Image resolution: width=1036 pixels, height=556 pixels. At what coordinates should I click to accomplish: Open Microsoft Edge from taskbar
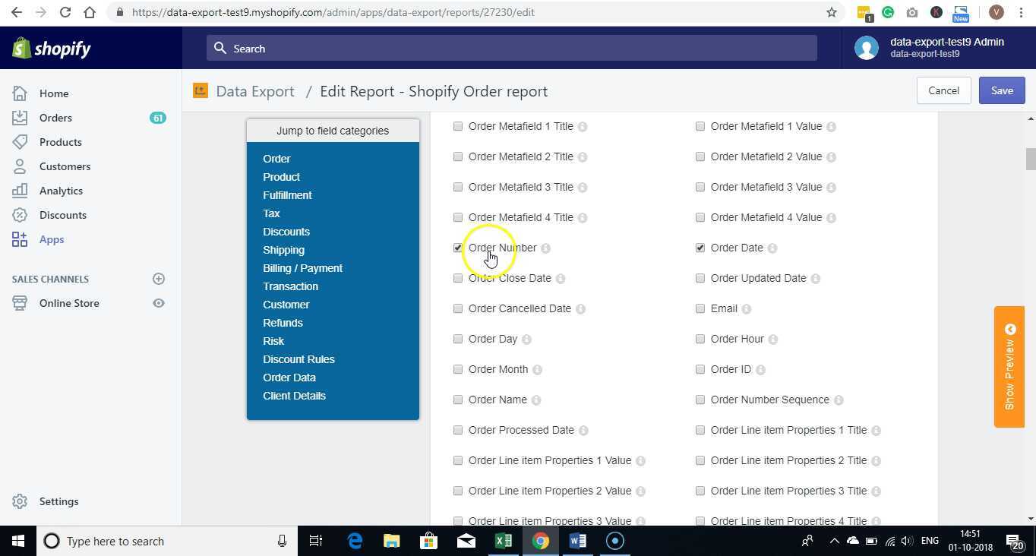[x=355, y=541]
